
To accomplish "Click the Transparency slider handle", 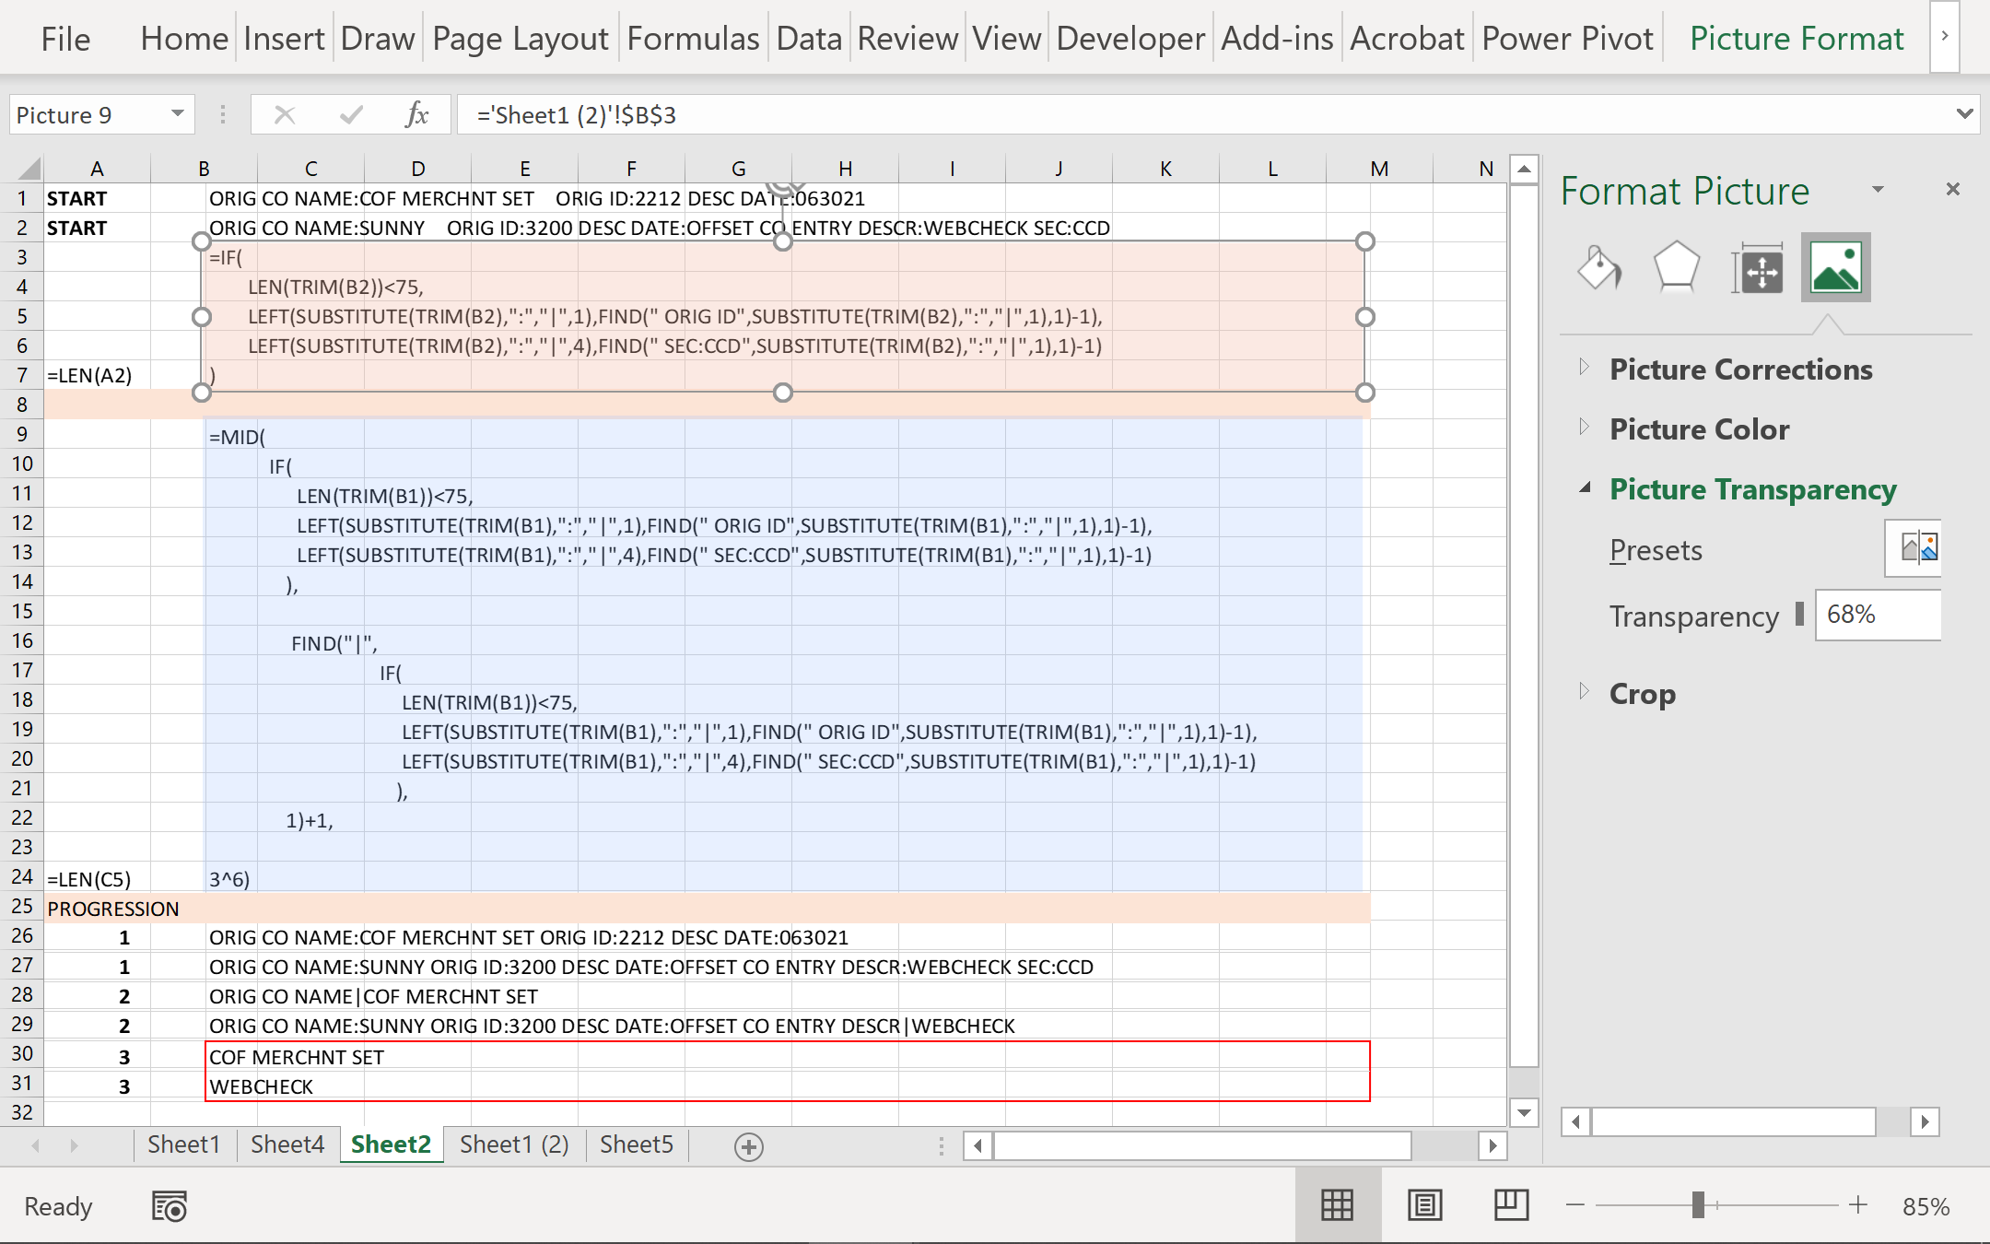I will [1800, 614].
